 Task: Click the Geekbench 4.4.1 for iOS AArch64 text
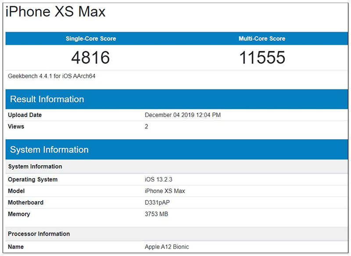click(x=52, y=76)
